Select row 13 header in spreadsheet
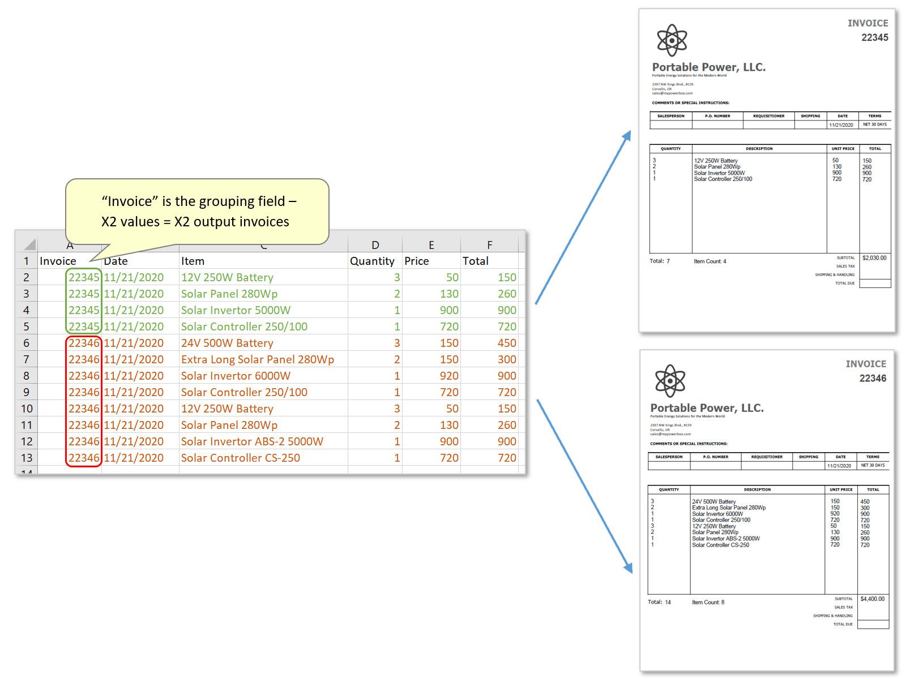Image resolution: width=906 pixels, height=679 pixels. (x=26, y=458)
